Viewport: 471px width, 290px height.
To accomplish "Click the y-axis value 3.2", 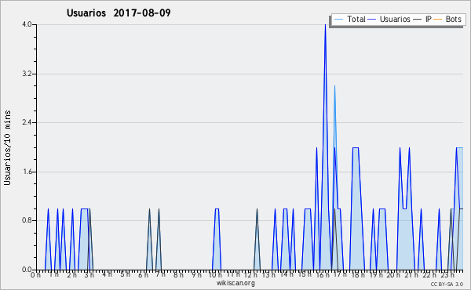I will pyautogui.click(x=27, y=74).
